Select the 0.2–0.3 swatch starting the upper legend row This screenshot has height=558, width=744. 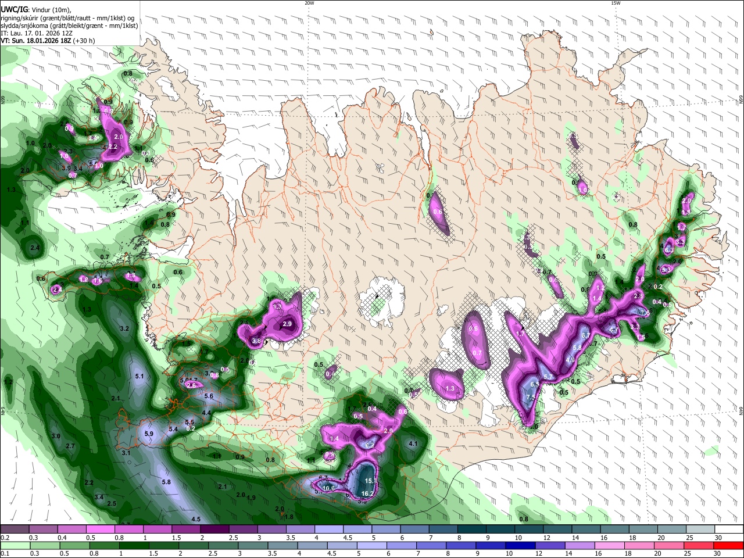point(15,530)
